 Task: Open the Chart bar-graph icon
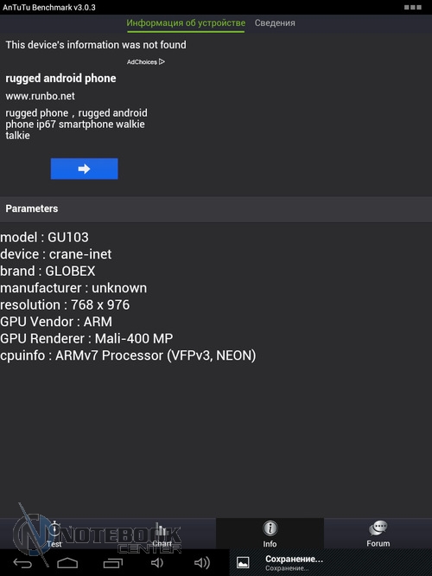click(x=162, y=529)
